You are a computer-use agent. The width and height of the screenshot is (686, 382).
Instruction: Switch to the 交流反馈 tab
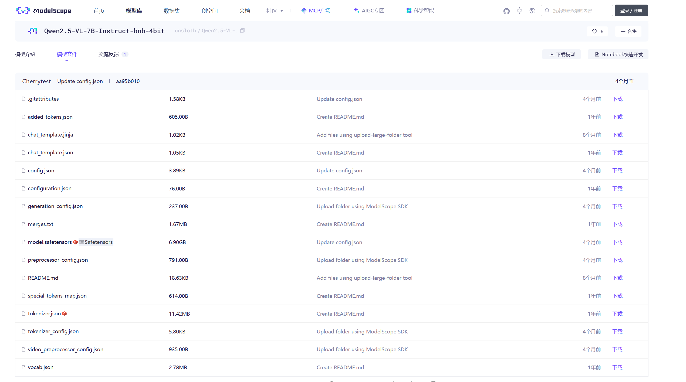(109, 54)
